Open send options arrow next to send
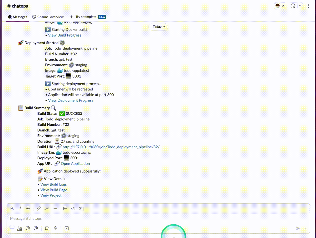 [x=305, y=228]
